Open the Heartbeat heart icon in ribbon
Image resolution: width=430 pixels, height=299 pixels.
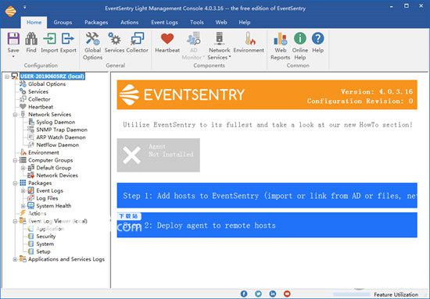tap(167, 38)
